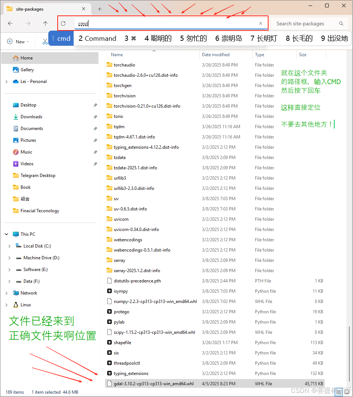Expand Lei - Personal OneDrive node
353x397 pixels.
click(7, 82)
